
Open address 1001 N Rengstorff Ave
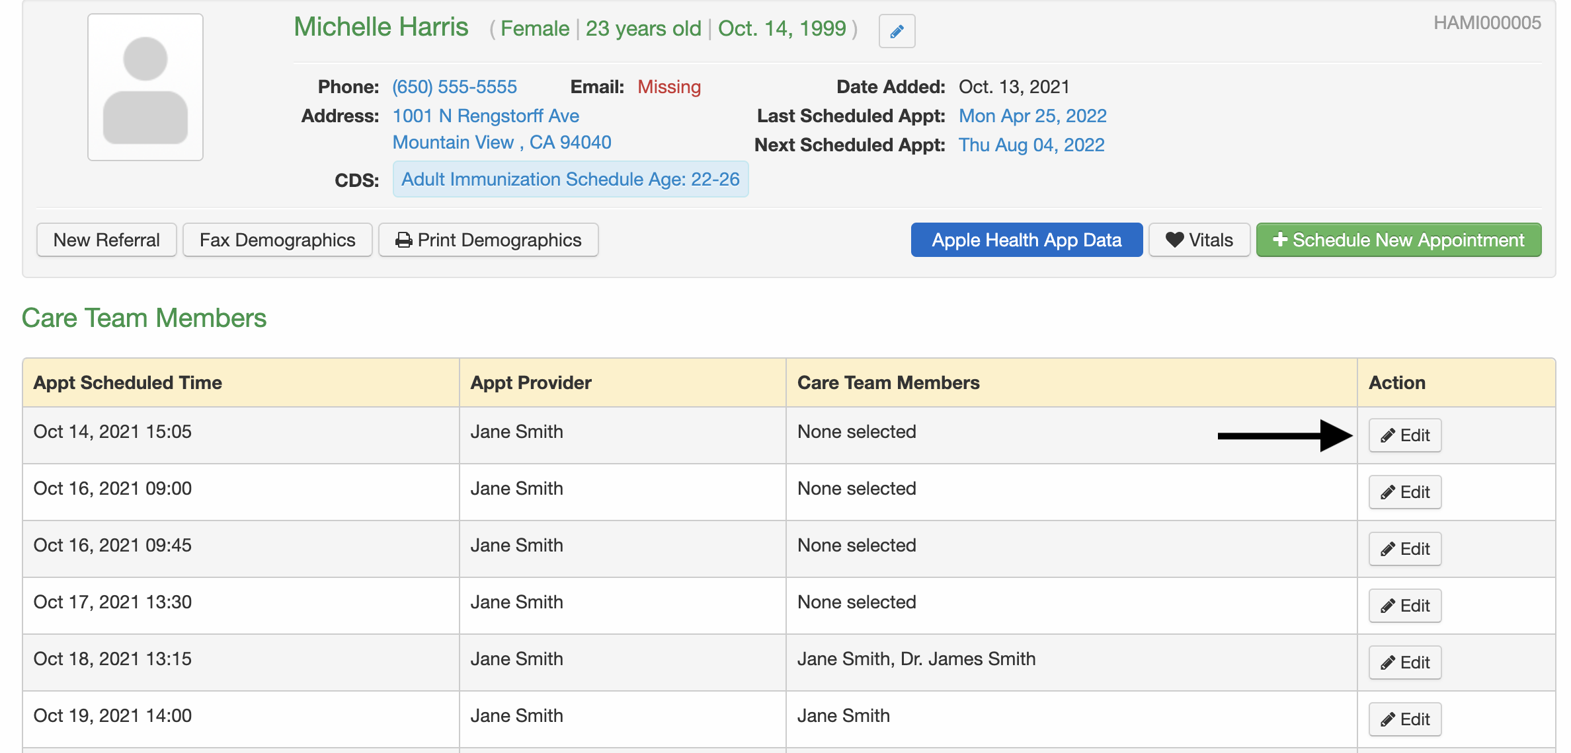[x=486, y=116]
